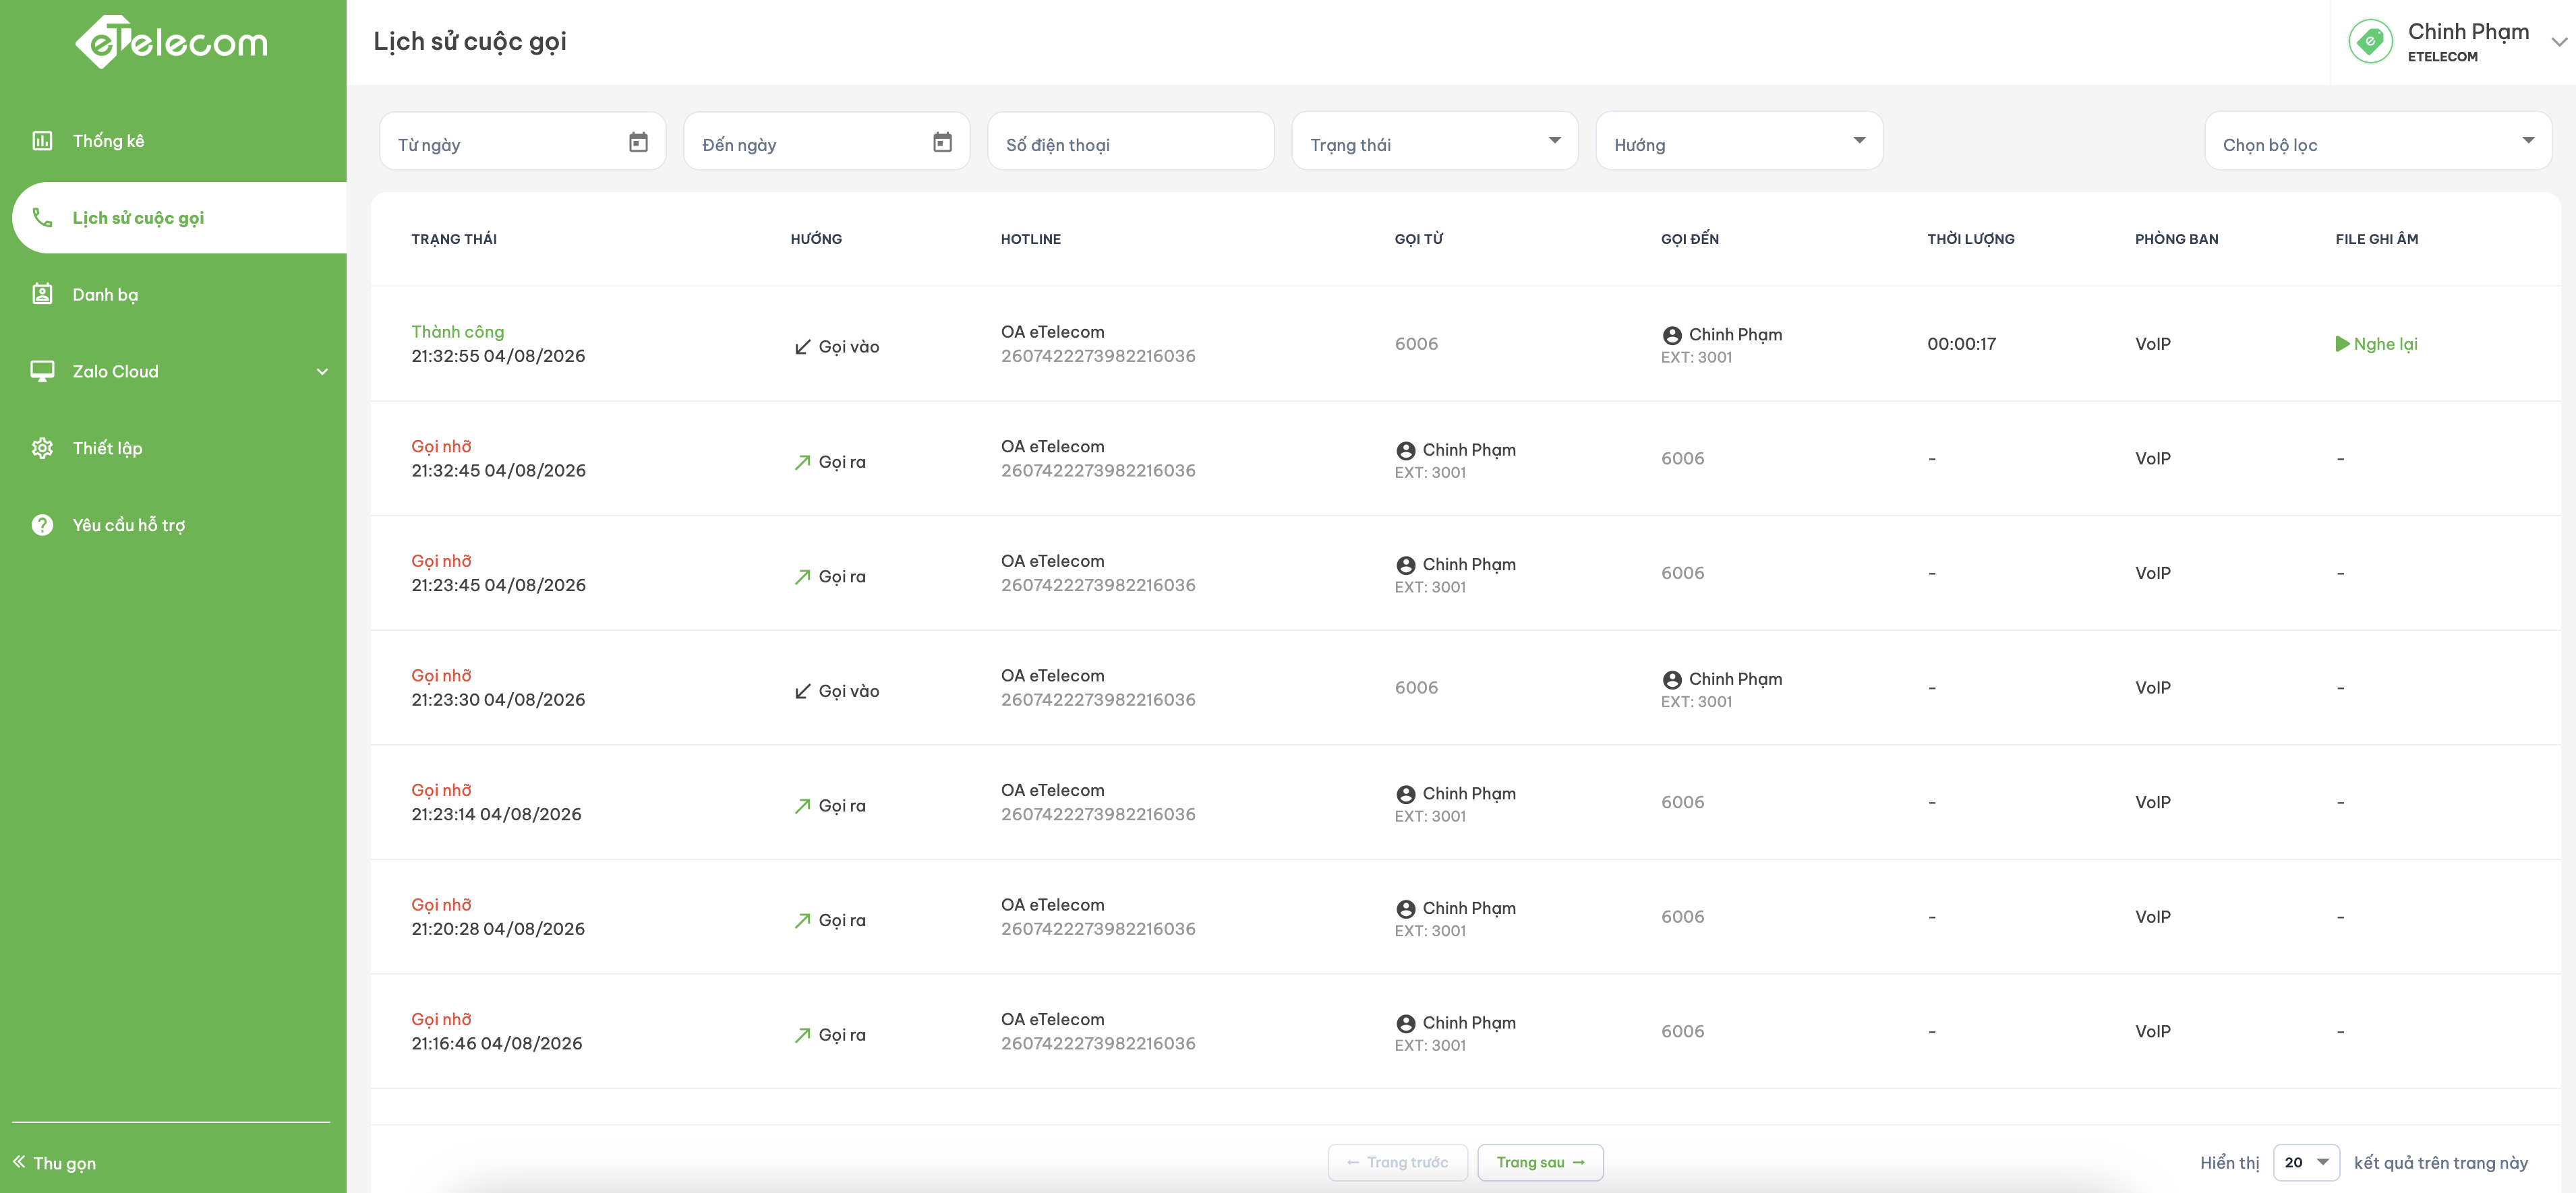Click the Yêu cầu hỗ trợ help icon
Viewport: 2576px width, 1193px height.
coord(42,524)
